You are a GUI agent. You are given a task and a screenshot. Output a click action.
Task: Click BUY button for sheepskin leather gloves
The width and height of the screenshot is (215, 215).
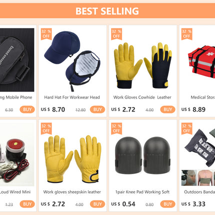[97, 204]
